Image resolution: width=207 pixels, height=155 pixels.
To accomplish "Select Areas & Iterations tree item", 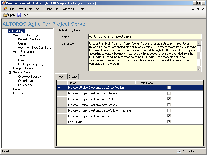I will point(24,52).
